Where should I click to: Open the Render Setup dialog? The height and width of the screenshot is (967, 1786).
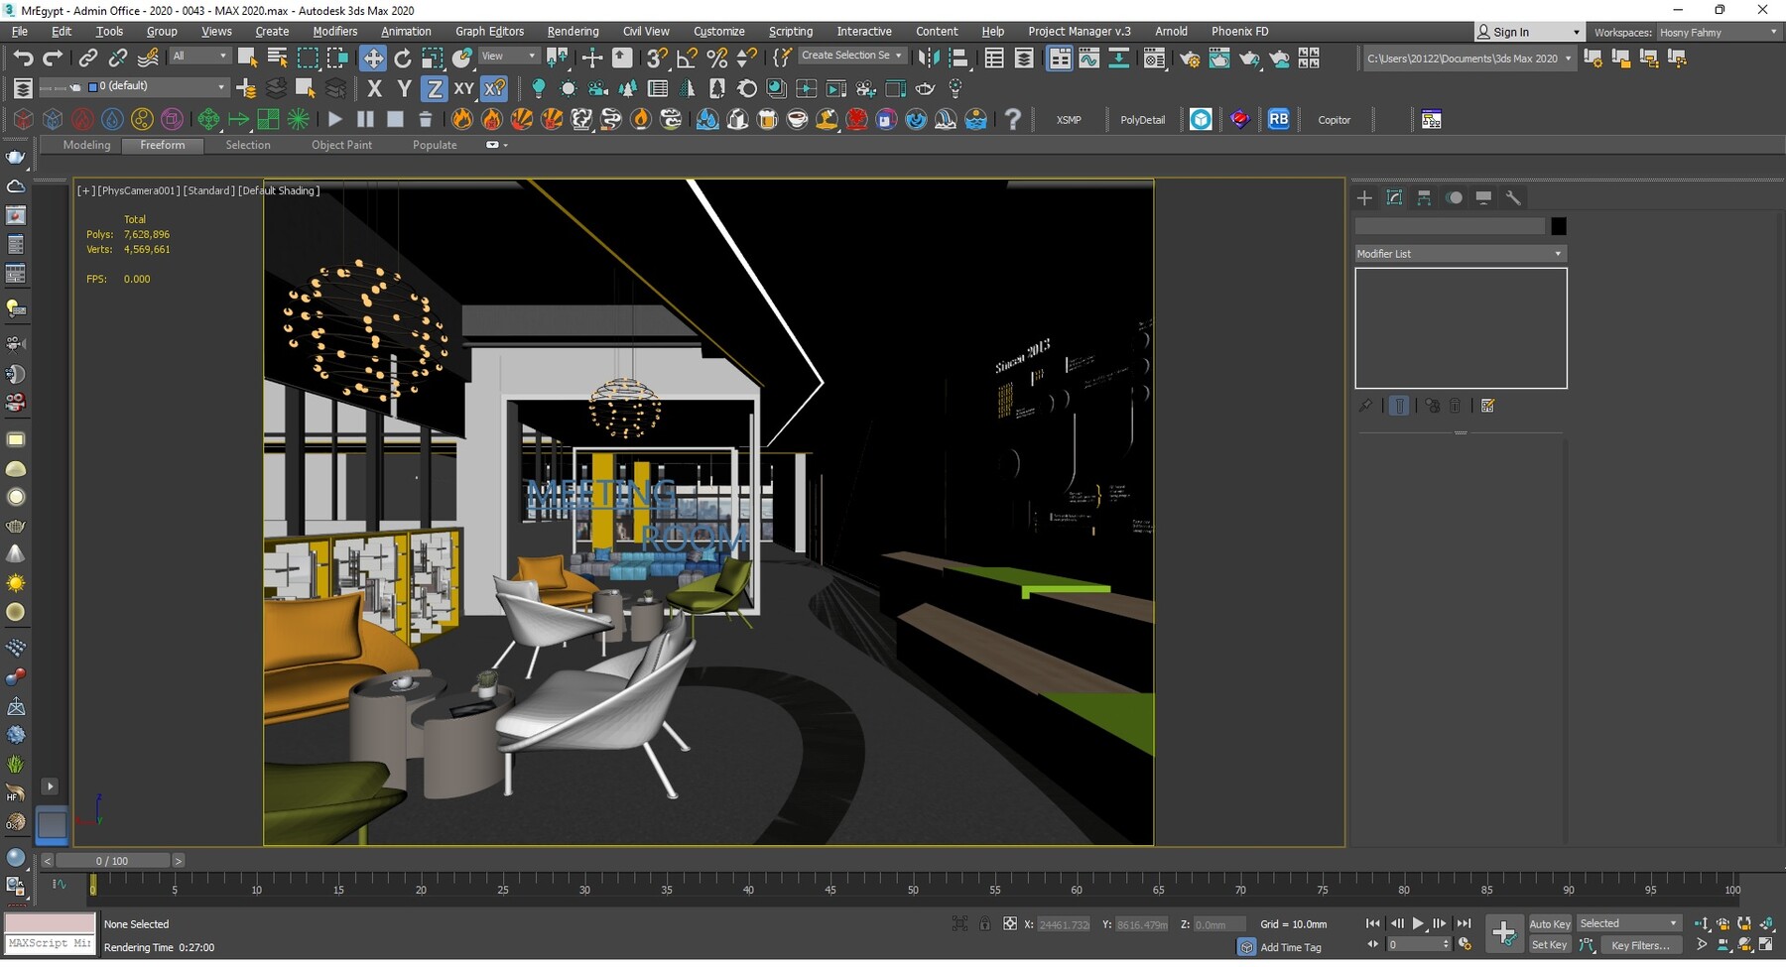click(1191, 58)
